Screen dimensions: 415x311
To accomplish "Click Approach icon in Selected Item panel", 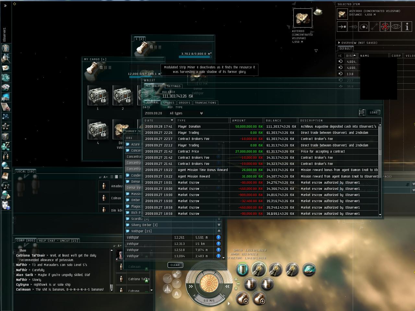I will point(342,27).
